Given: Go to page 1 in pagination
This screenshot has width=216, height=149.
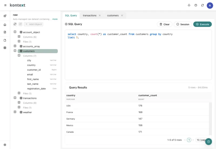Looking at the screenshot, I should tap(189, 140).
